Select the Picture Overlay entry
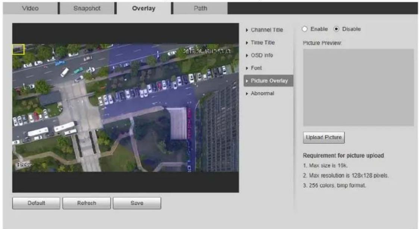This screenshot has width=419, height=229. tap(268, 81)
